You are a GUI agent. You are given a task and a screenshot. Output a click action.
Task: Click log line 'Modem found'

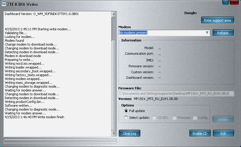point(14,41)
